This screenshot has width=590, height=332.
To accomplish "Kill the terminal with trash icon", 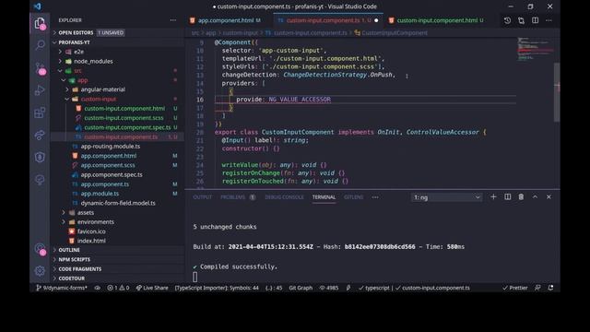I will [521, 196].
